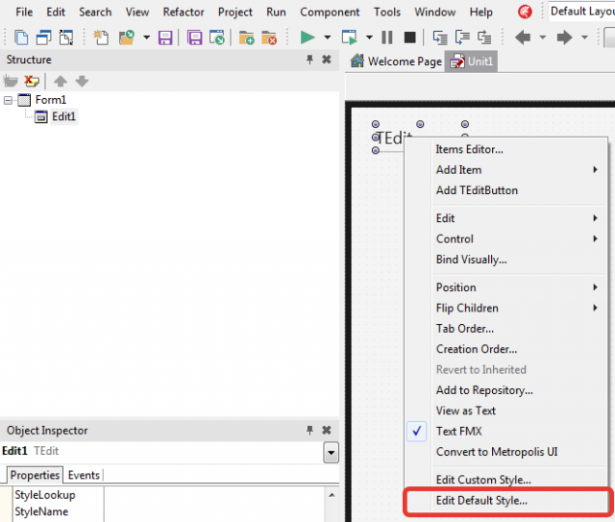Close the Object Inspector panel
Image resolution: width=615 pixels, height=522 pixels.
tap(327, 431)
